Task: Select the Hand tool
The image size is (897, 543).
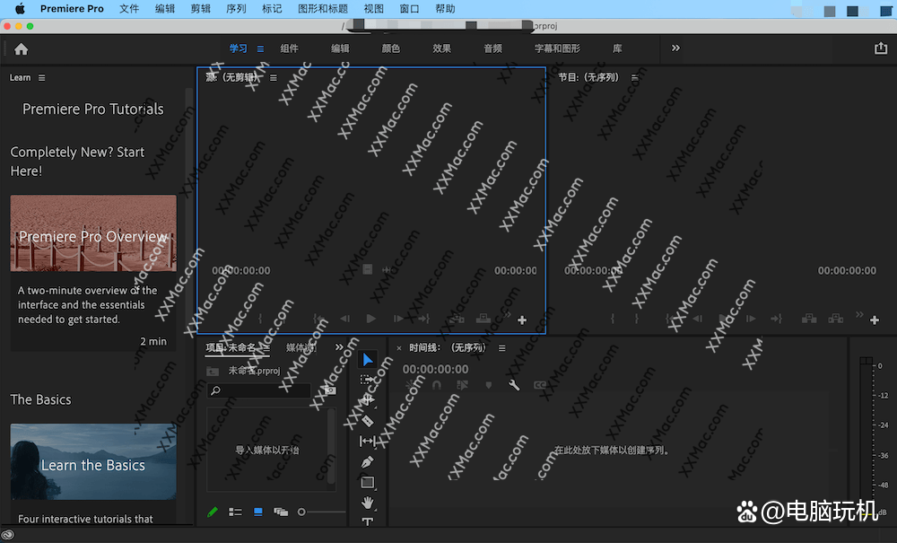Action: (368, 503)
